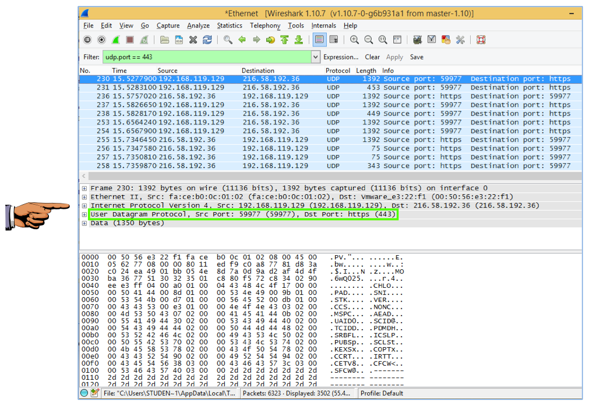Open the Telephony menu
This screenshot has height=407, width=589.
[265, 26]
